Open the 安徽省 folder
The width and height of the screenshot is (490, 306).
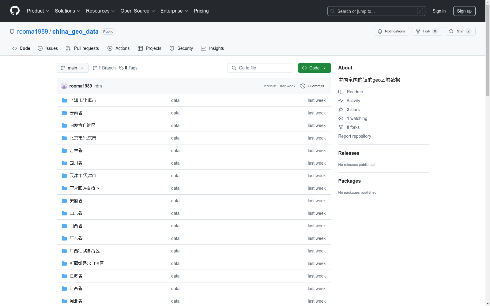(76, 201)
